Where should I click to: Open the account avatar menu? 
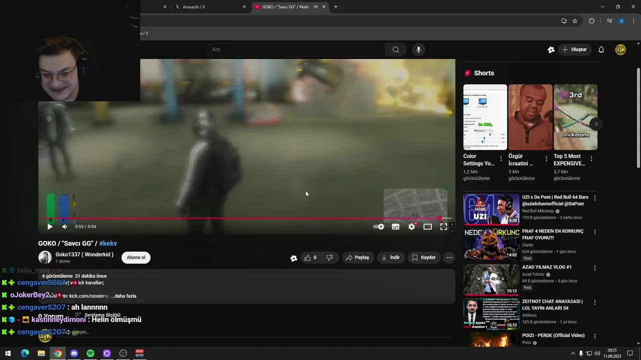[620, 49]
